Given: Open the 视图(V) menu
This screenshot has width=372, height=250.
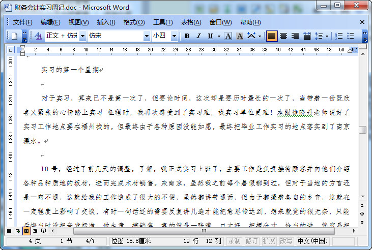Looking at the screenshot, I should click(x=78, y=22).
